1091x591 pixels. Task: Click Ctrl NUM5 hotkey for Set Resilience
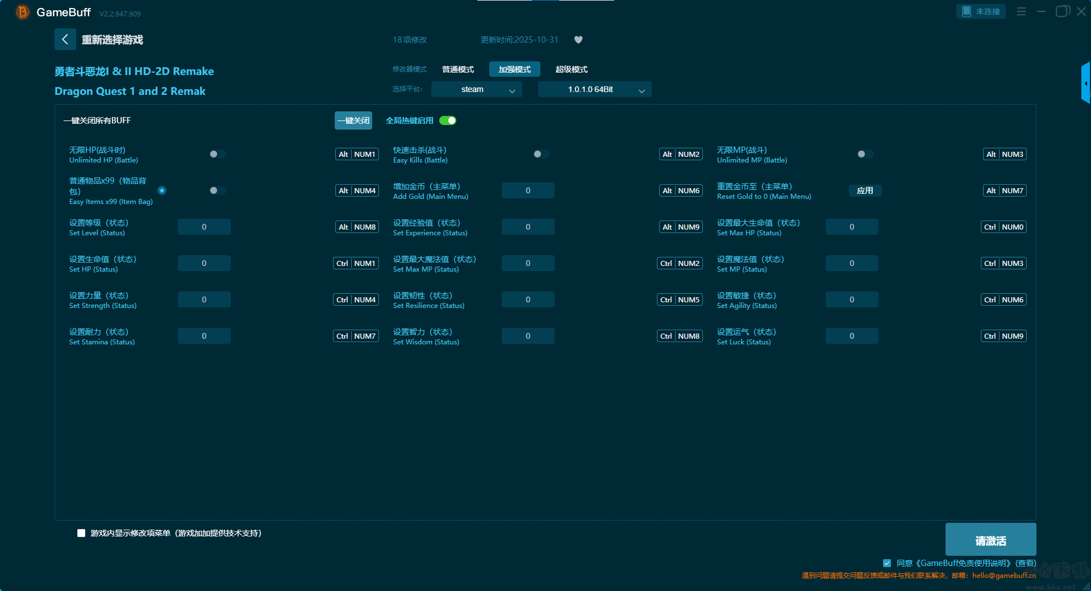tap(680, 299)
